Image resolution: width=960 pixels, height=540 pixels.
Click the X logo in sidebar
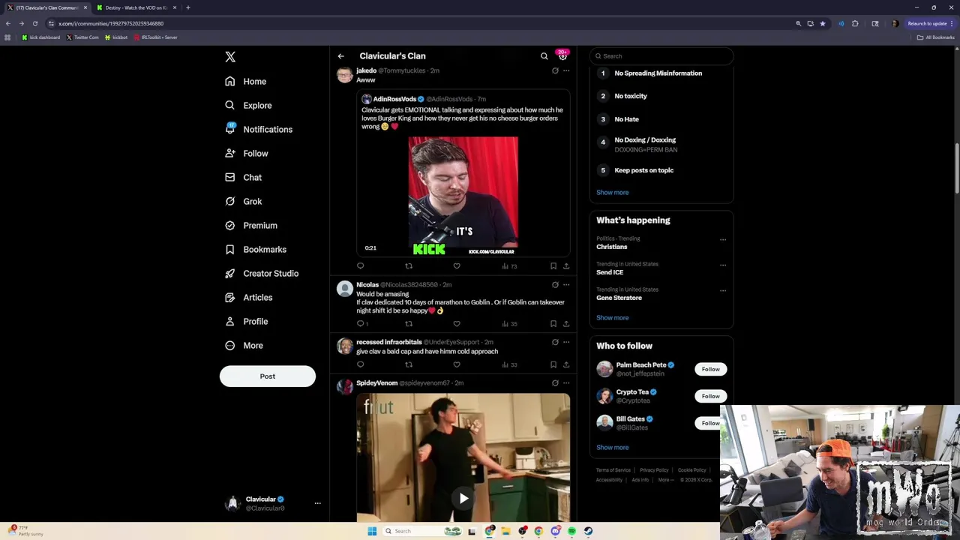coord(230,57)
